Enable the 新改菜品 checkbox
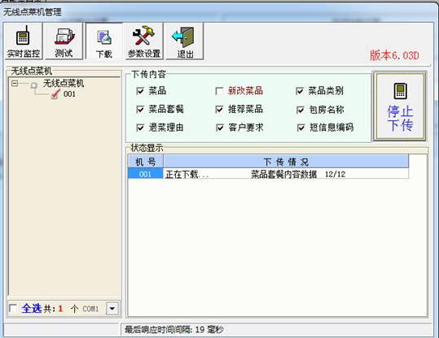Screen dimensions: 439x338 219,91
